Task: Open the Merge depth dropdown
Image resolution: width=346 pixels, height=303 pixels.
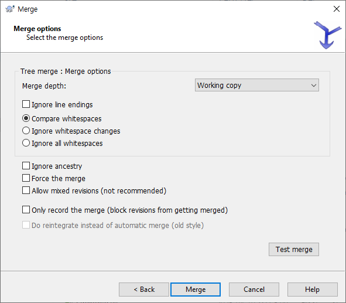Action: point(257,85)
